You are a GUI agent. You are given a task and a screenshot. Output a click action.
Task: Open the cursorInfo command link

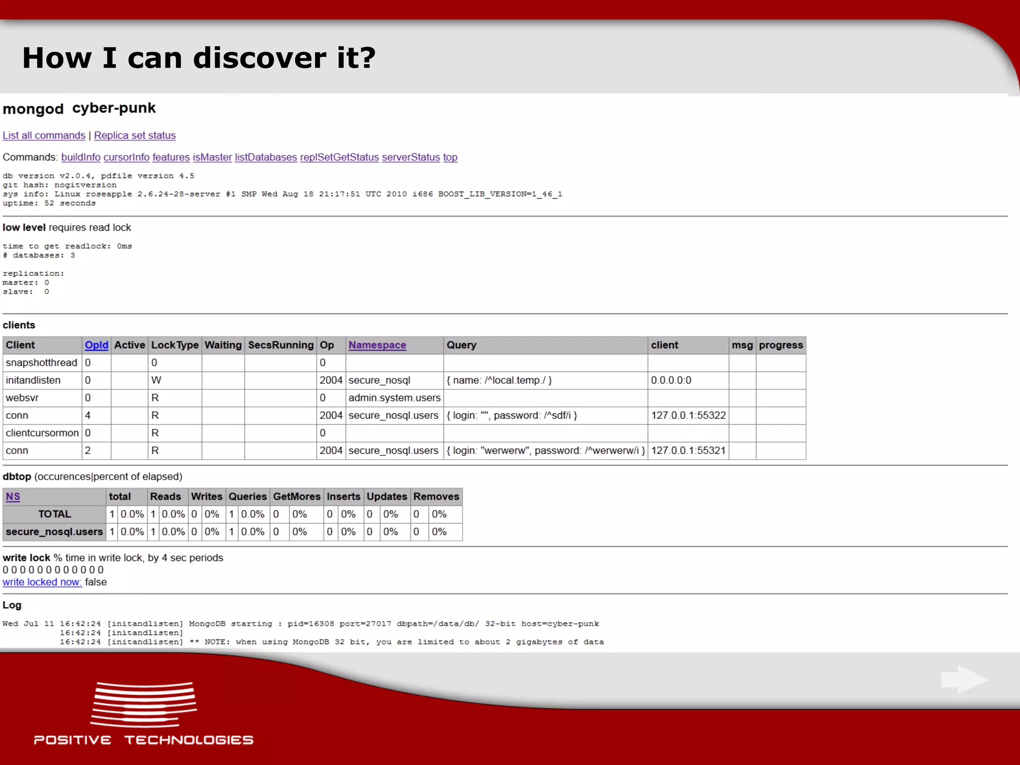(127, 157)
